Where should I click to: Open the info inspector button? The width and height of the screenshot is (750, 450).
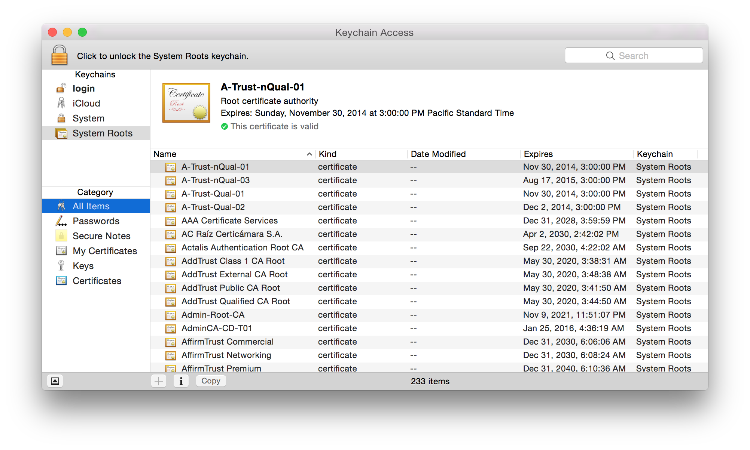(181, 381)
